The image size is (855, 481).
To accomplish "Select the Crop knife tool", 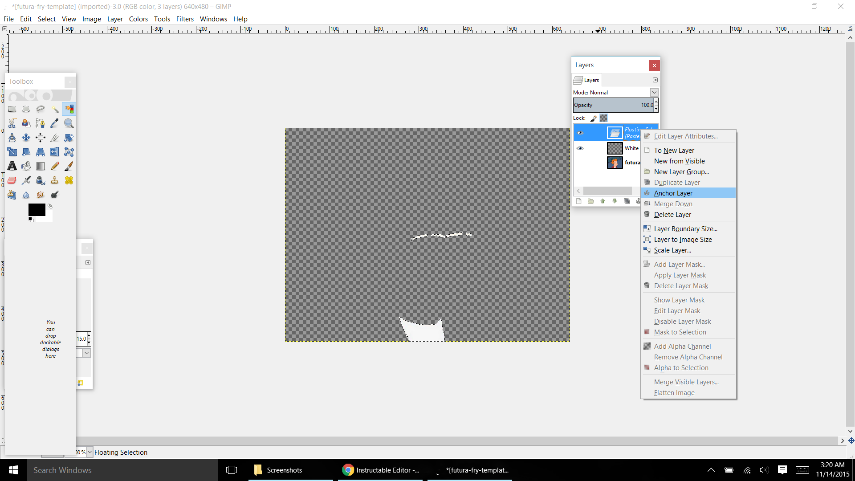I will click(x=55, y=138).
